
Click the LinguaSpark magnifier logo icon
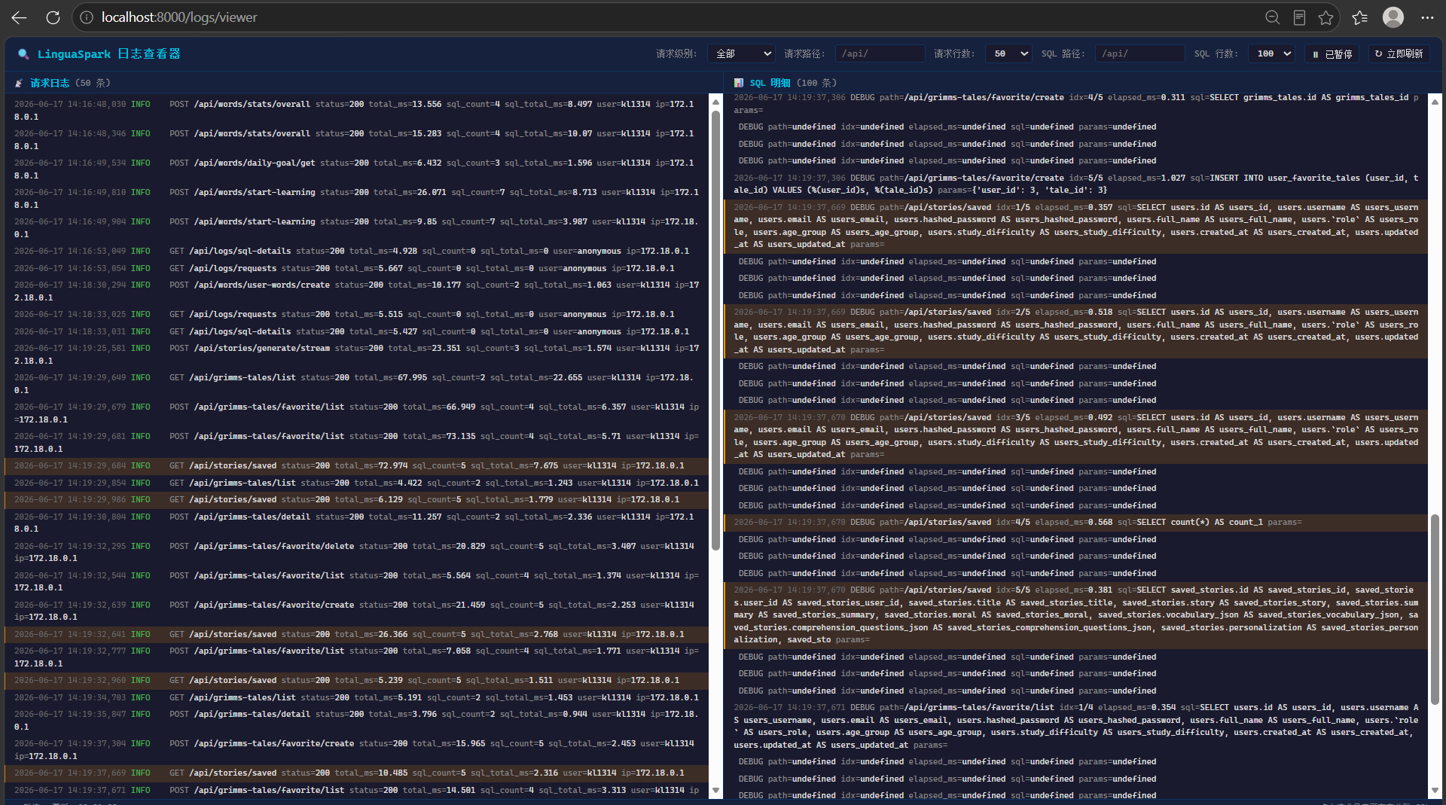[x=24, y=54]
